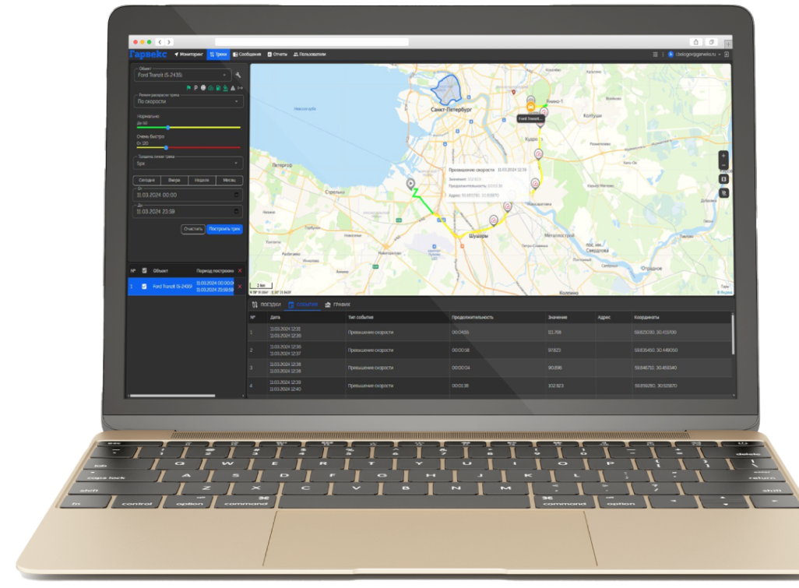Viewport: 799px width, 588px height.
Task: Uncheck the Ford Transit track checkbox
Action: [x=144, y=287]
